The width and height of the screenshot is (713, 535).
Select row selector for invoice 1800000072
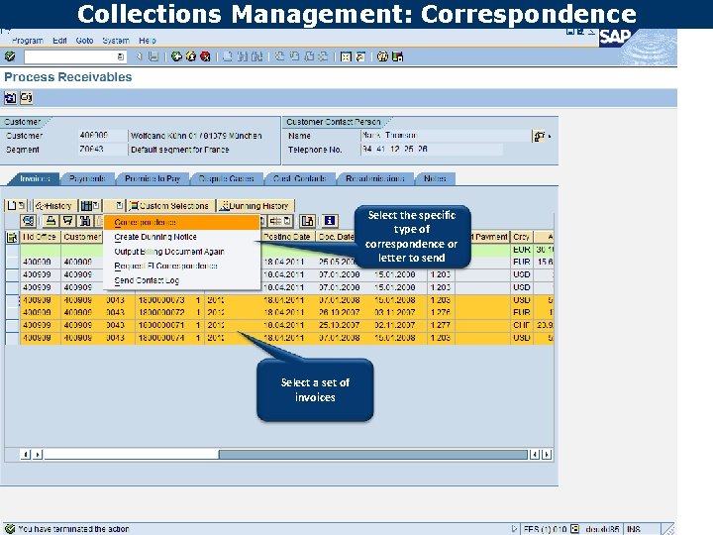[12, 313]
